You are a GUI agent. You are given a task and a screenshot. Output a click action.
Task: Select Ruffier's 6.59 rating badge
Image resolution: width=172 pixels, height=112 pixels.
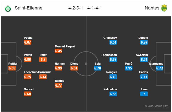(12, 68)
